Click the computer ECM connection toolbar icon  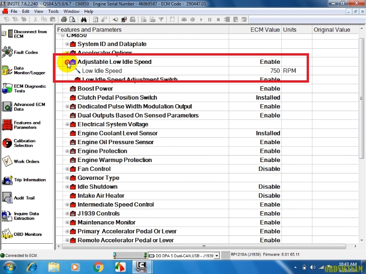124,20
